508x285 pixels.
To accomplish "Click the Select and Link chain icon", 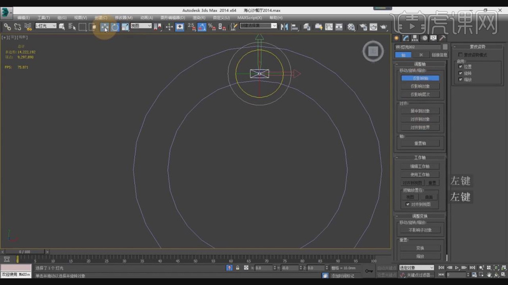I will point(7,27).
